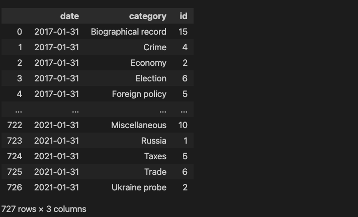
Task: Click the "date" column header
Action: point(69,16)
